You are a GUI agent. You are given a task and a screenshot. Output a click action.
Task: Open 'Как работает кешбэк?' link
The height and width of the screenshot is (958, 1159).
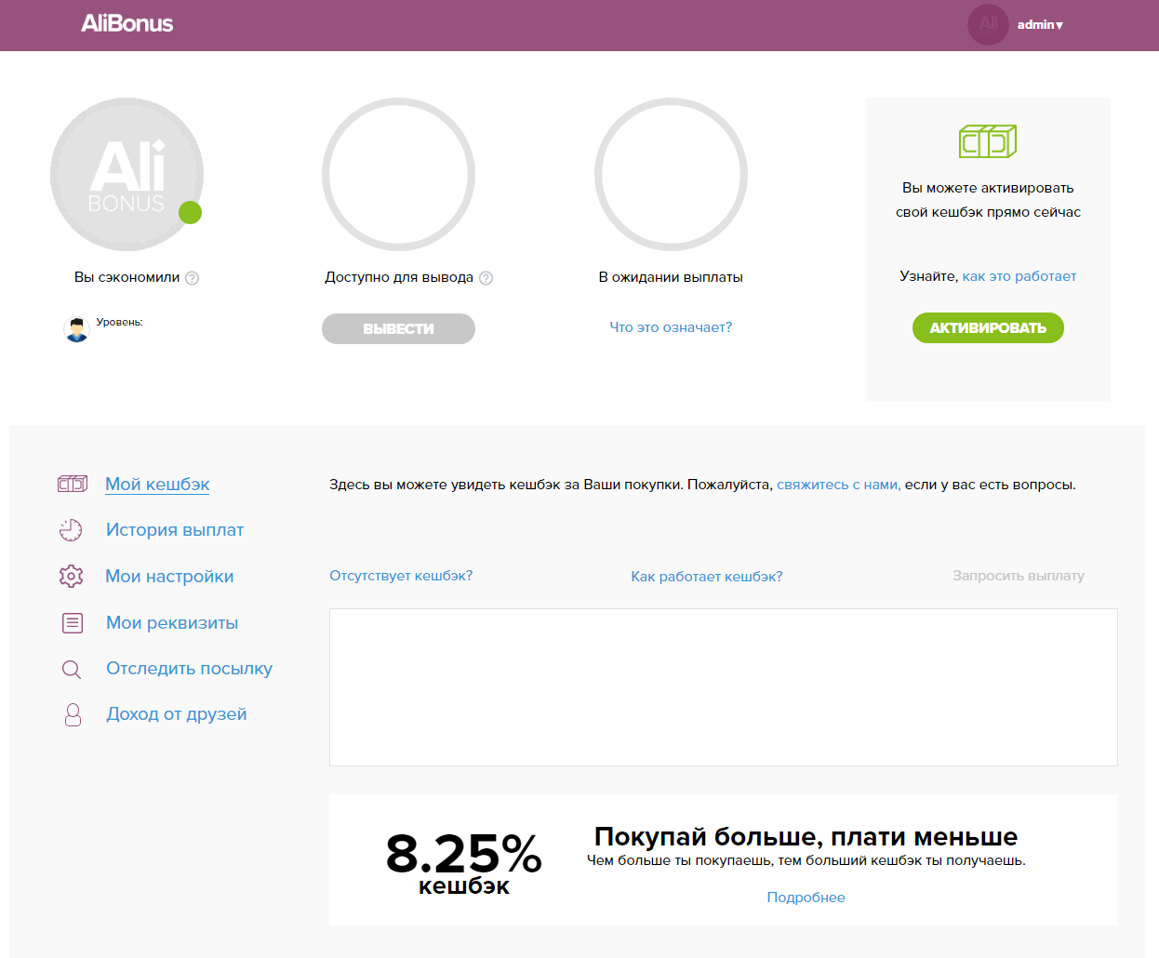[x=707, y=577]
